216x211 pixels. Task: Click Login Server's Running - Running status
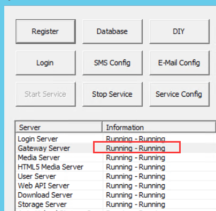pyautogui.click(x=135, y=139)
